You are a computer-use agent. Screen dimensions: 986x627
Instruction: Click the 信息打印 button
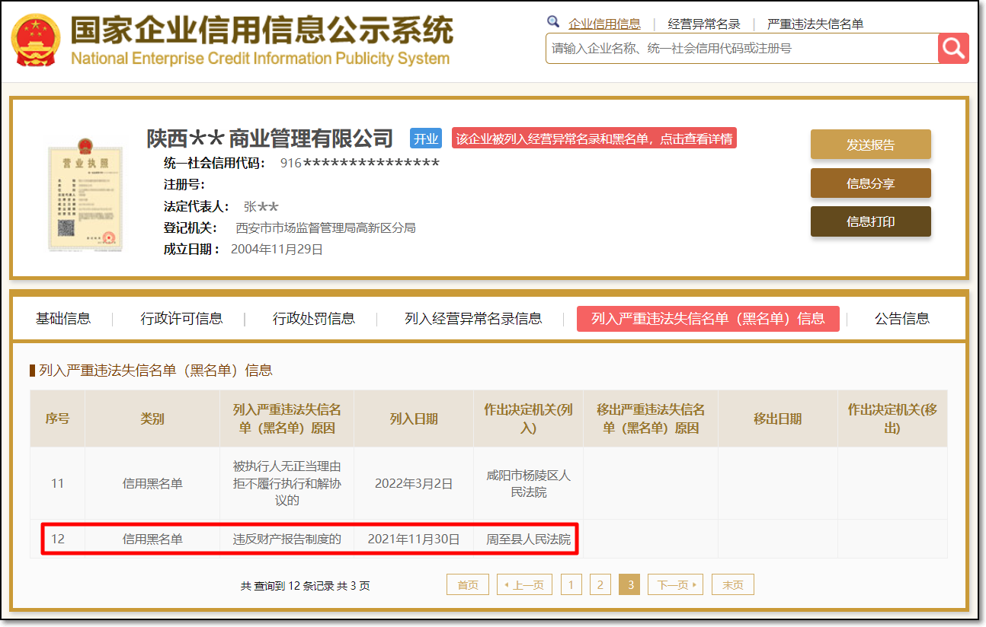(870, 221)
